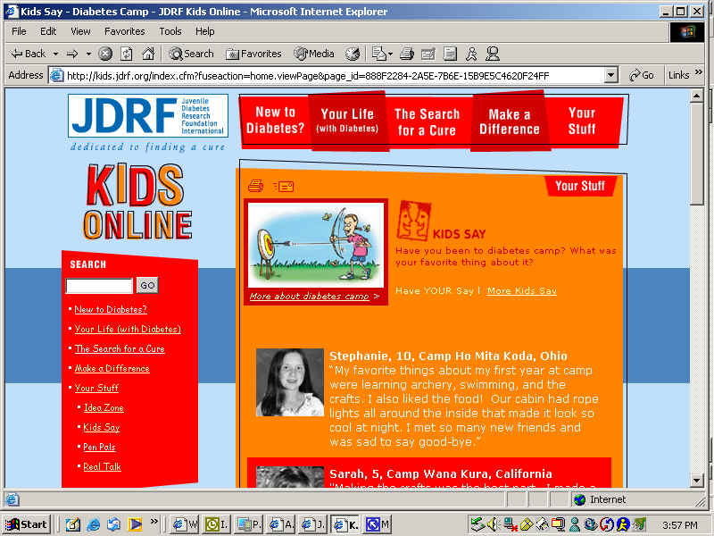This screenshot has width=714, height=536.
Task: Go to Home page via toolbar icon
Action: (147, 54)
